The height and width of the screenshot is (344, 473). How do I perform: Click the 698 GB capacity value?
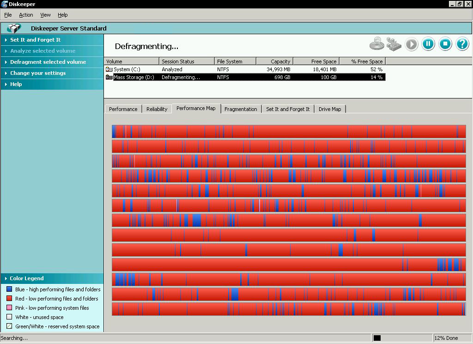[x=282, y=77]
